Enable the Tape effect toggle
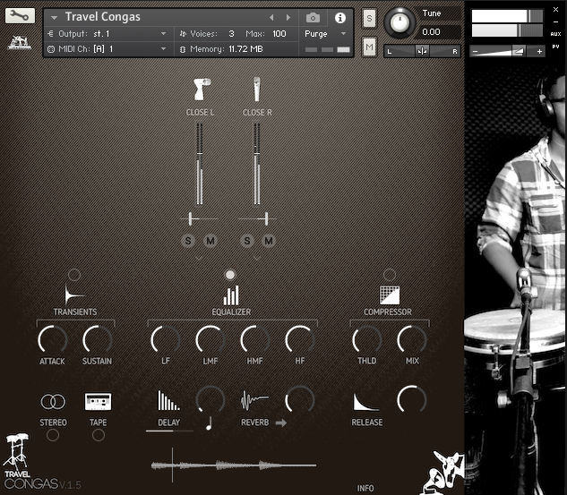Viewport: 567px width, 495px height. (x=98, y=435)
